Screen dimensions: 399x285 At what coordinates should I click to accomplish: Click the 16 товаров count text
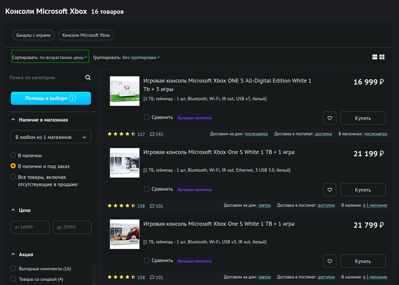point(107,12)
